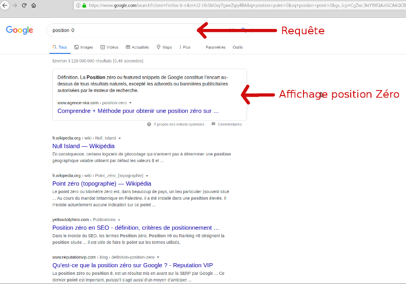
Task: Open Paramètres search settings
Action: [215, 47]
